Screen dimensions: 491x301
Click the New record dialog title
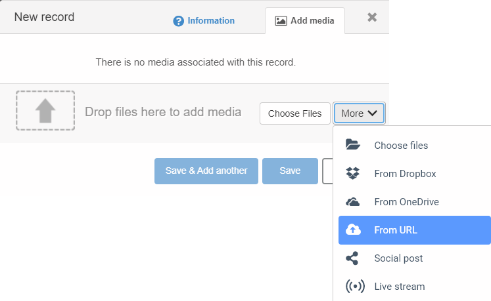44,17
